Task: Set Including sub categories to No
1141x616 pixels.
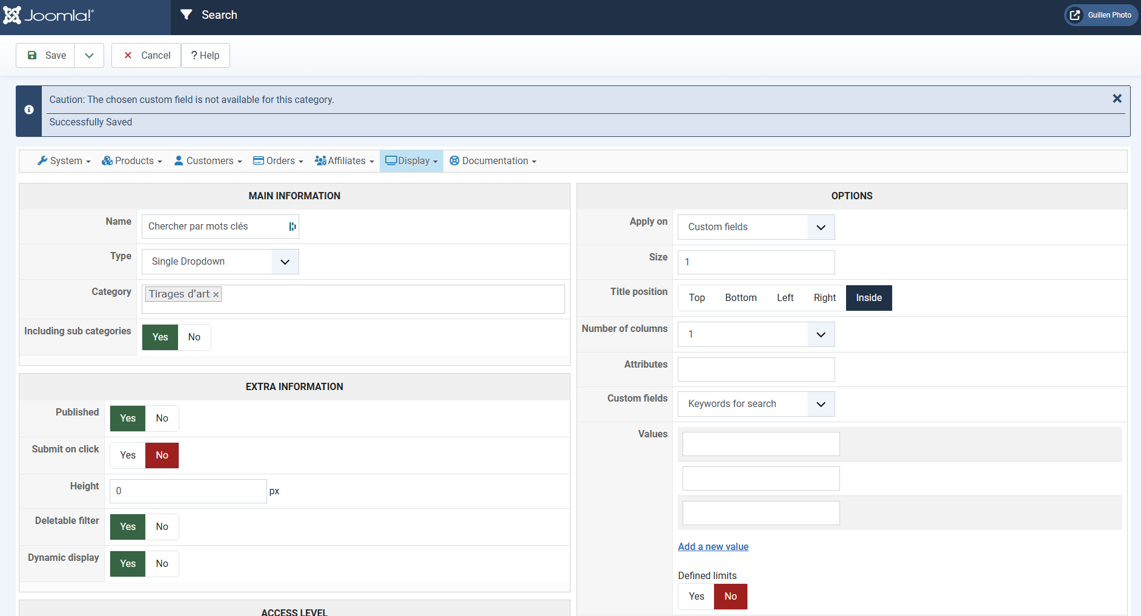Action: [x=194, y=337]
